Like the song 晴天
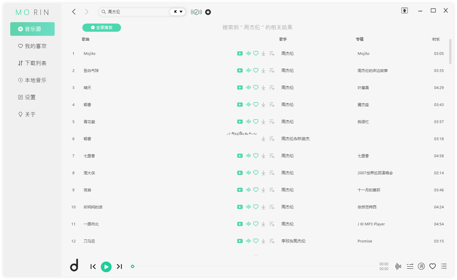Image resolution: width=457 pixels, height=280 pixels. tap(256, 88)
